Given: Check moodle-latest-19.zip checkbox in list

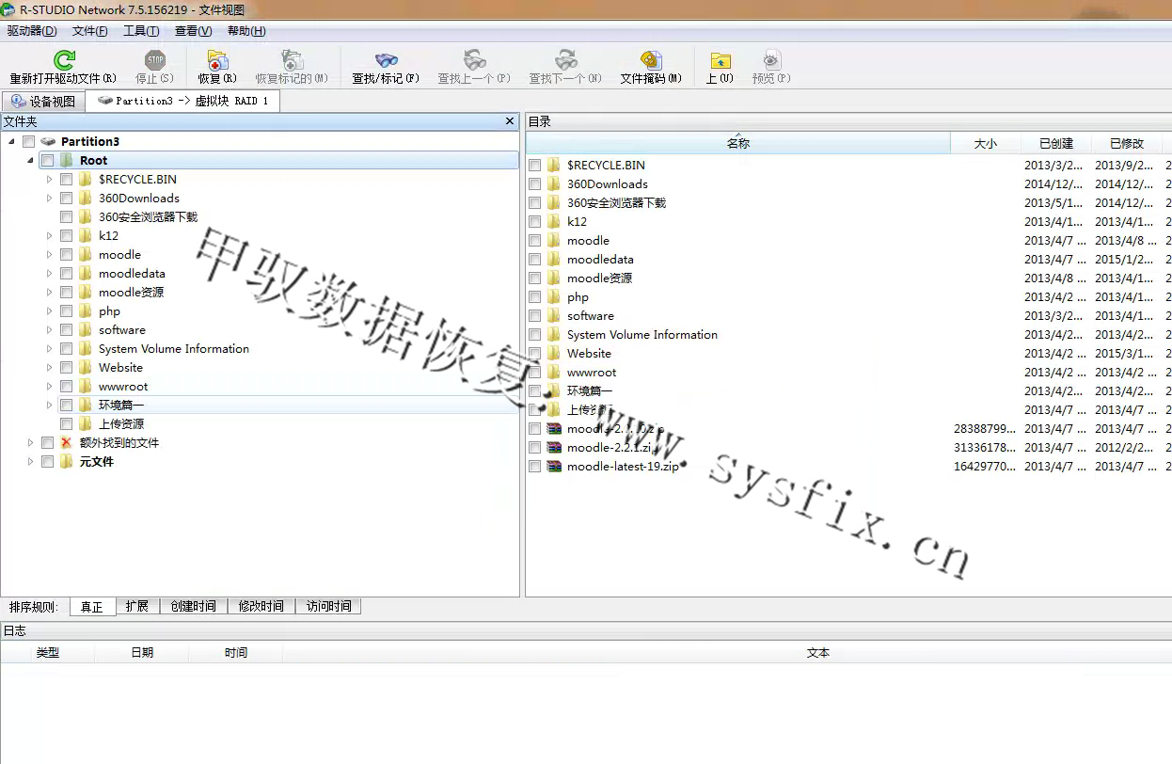Looking at the screenshot, I should tap(534, 466).
